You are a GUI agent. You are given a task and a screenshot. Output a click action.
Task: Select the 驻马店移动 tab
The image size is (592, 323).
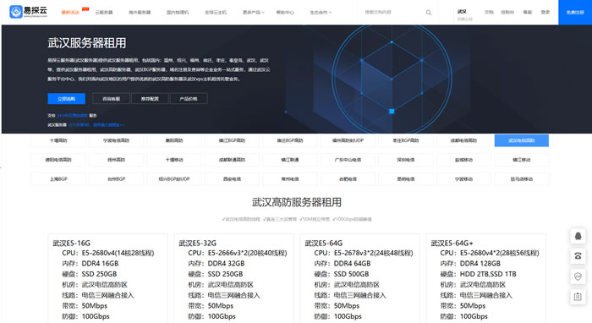tap(522, 179)
